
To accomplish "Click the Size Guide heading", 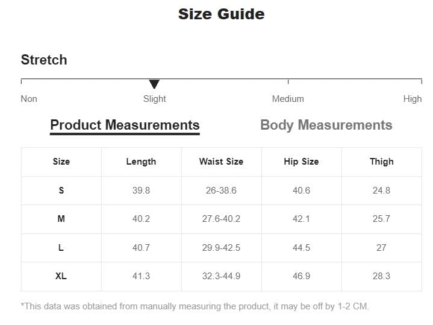I will [x=221, y=14].
